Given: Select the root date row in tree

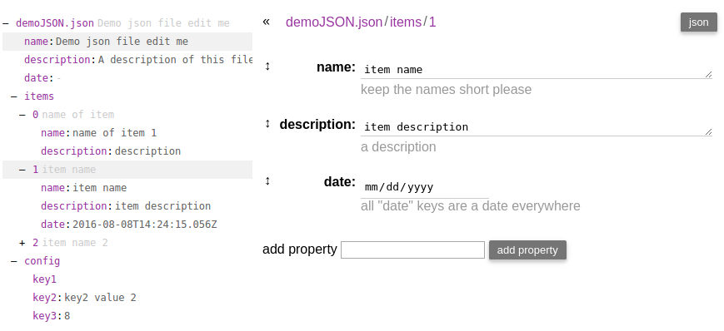Looking at the screenshot, I should tap(127, 78).
